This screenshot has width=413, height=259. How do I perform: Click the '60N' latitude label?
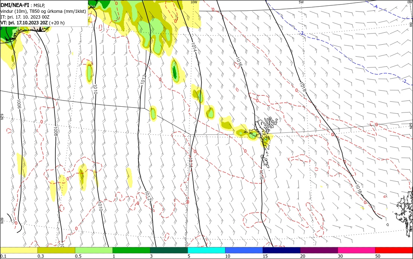[2, 220]
